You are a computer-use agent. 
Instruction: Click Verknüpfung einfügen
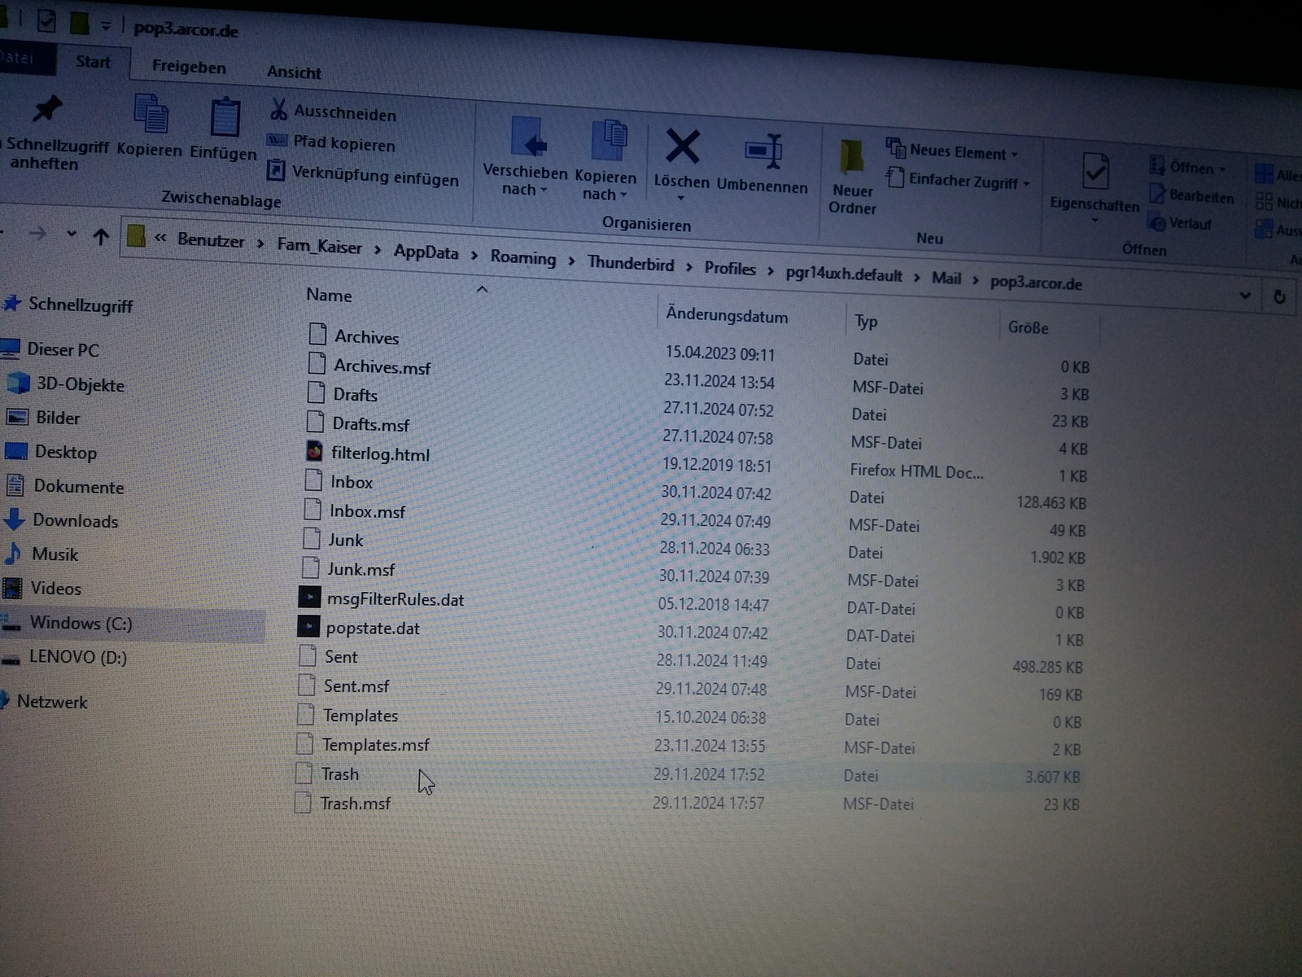pyautogui.click(x=363, y=174)
